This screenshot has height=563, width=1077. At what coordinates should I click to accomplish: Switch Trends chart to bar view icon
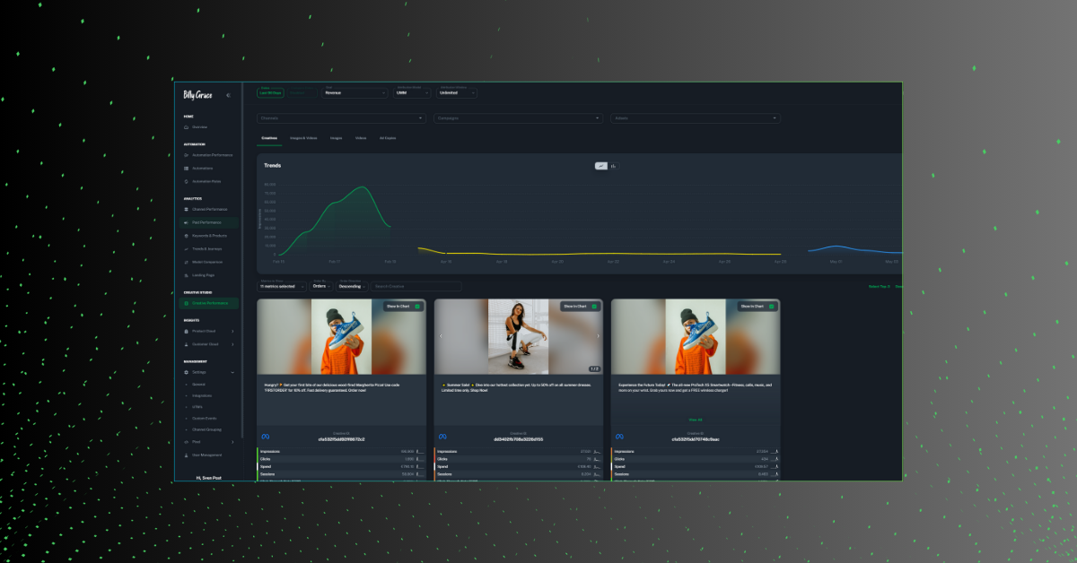(x=613, y=166)
